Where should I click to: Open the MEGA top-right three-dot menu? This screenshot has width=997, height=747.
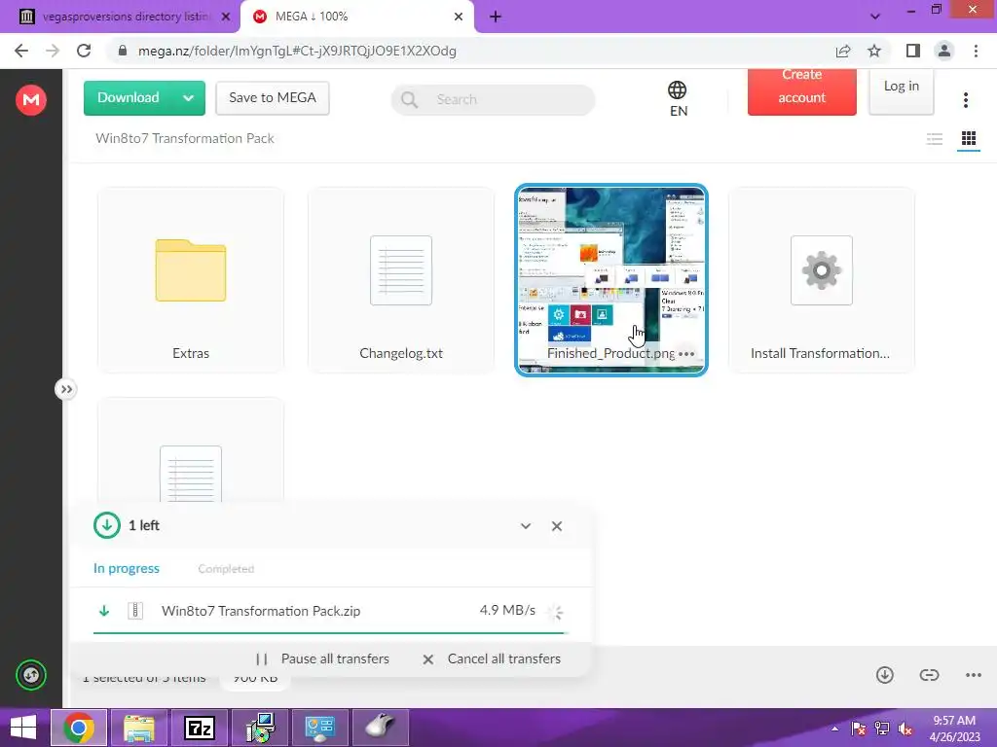[x=965, y=100]
